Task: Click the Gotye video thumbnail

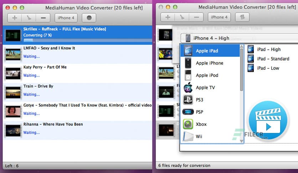Action: point(13,112)
